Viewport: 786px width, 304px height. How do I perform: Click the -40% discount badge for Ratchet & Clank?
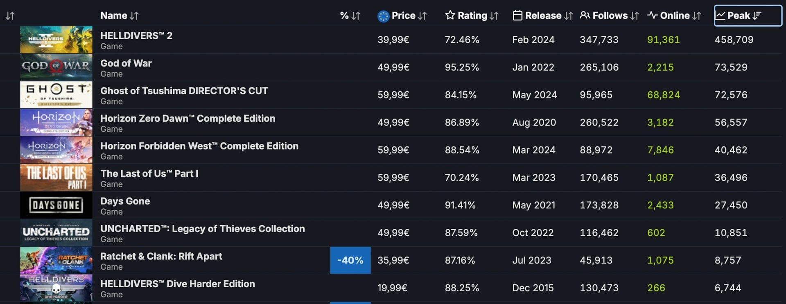coord(350,260)
